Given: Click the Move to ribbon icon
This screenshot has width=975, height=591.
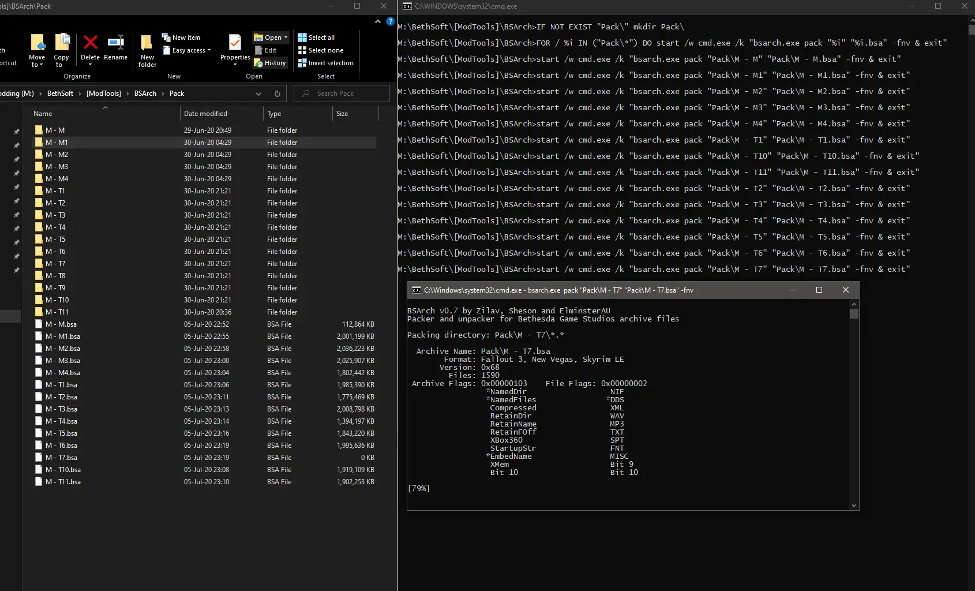Looking at the screenshot, I should pos(37,43).
